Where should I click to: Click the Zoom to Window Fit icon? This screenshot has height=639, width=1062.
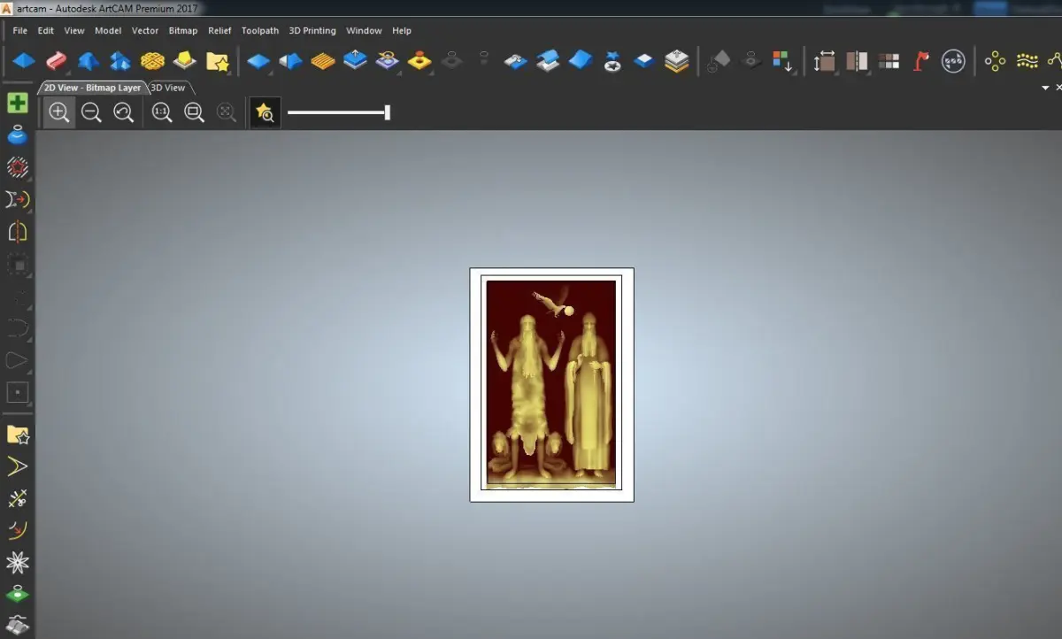[x=194, y=112]
